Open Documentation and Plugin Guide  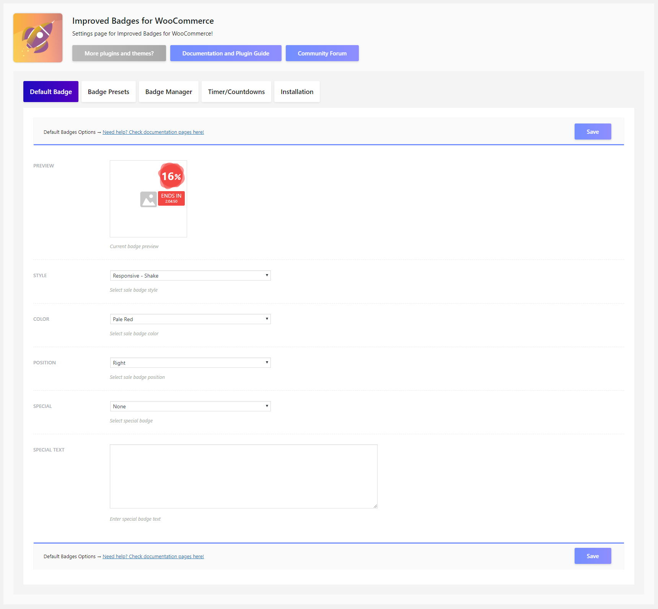[x=226, y=53]
